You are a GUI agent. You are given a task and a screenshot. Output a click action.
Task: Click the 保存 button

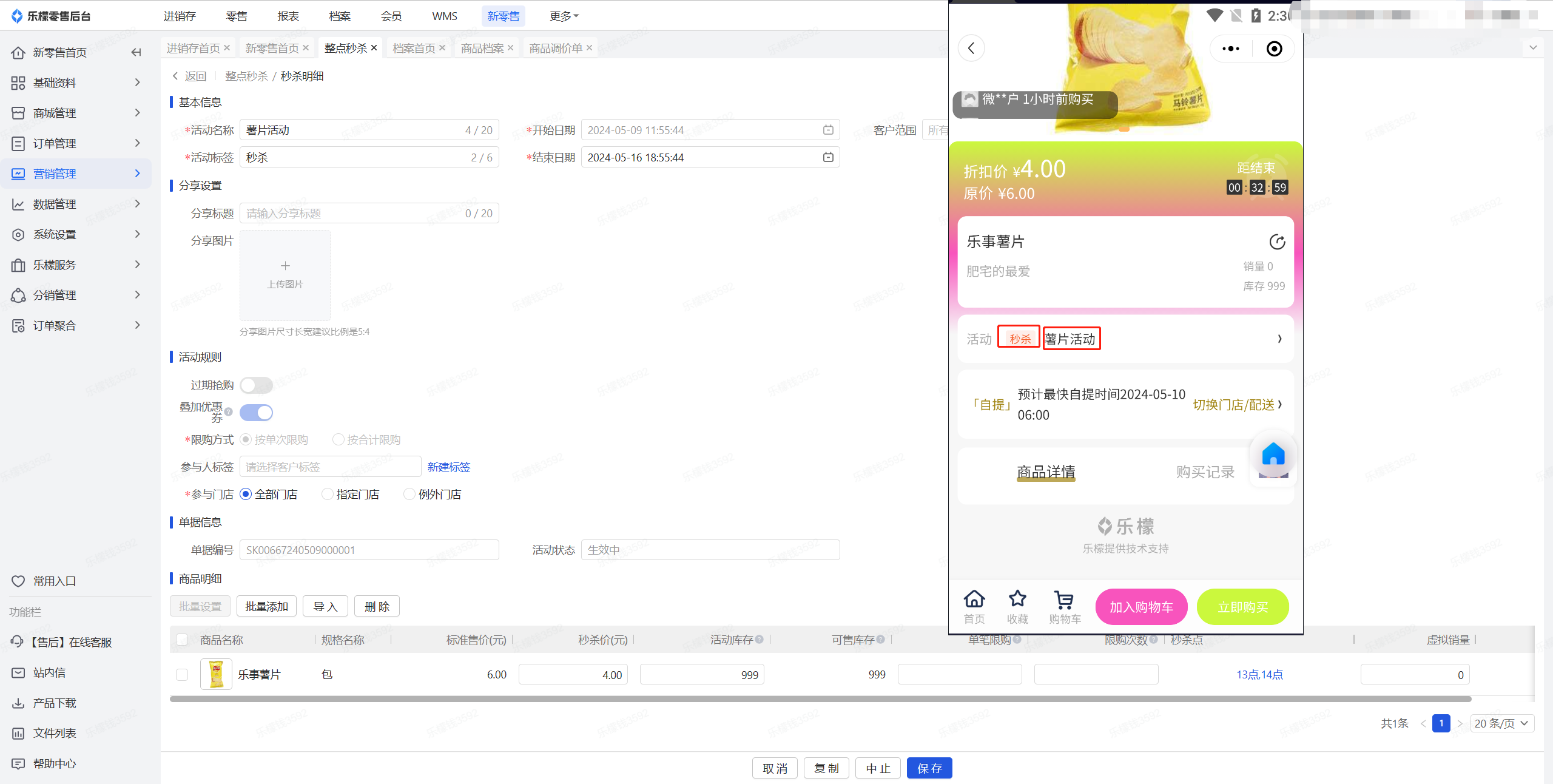click(x=929, y=768)
